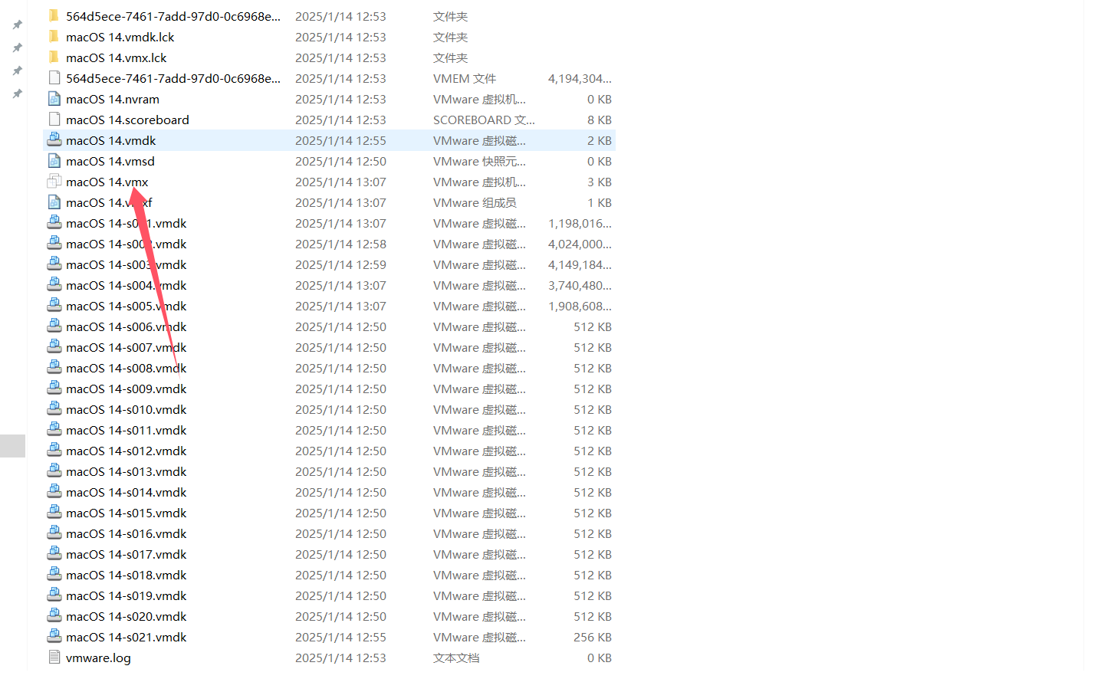Click the first pin icon in sidebar
Screen dimensions: 1111x692
coord(17,25)
